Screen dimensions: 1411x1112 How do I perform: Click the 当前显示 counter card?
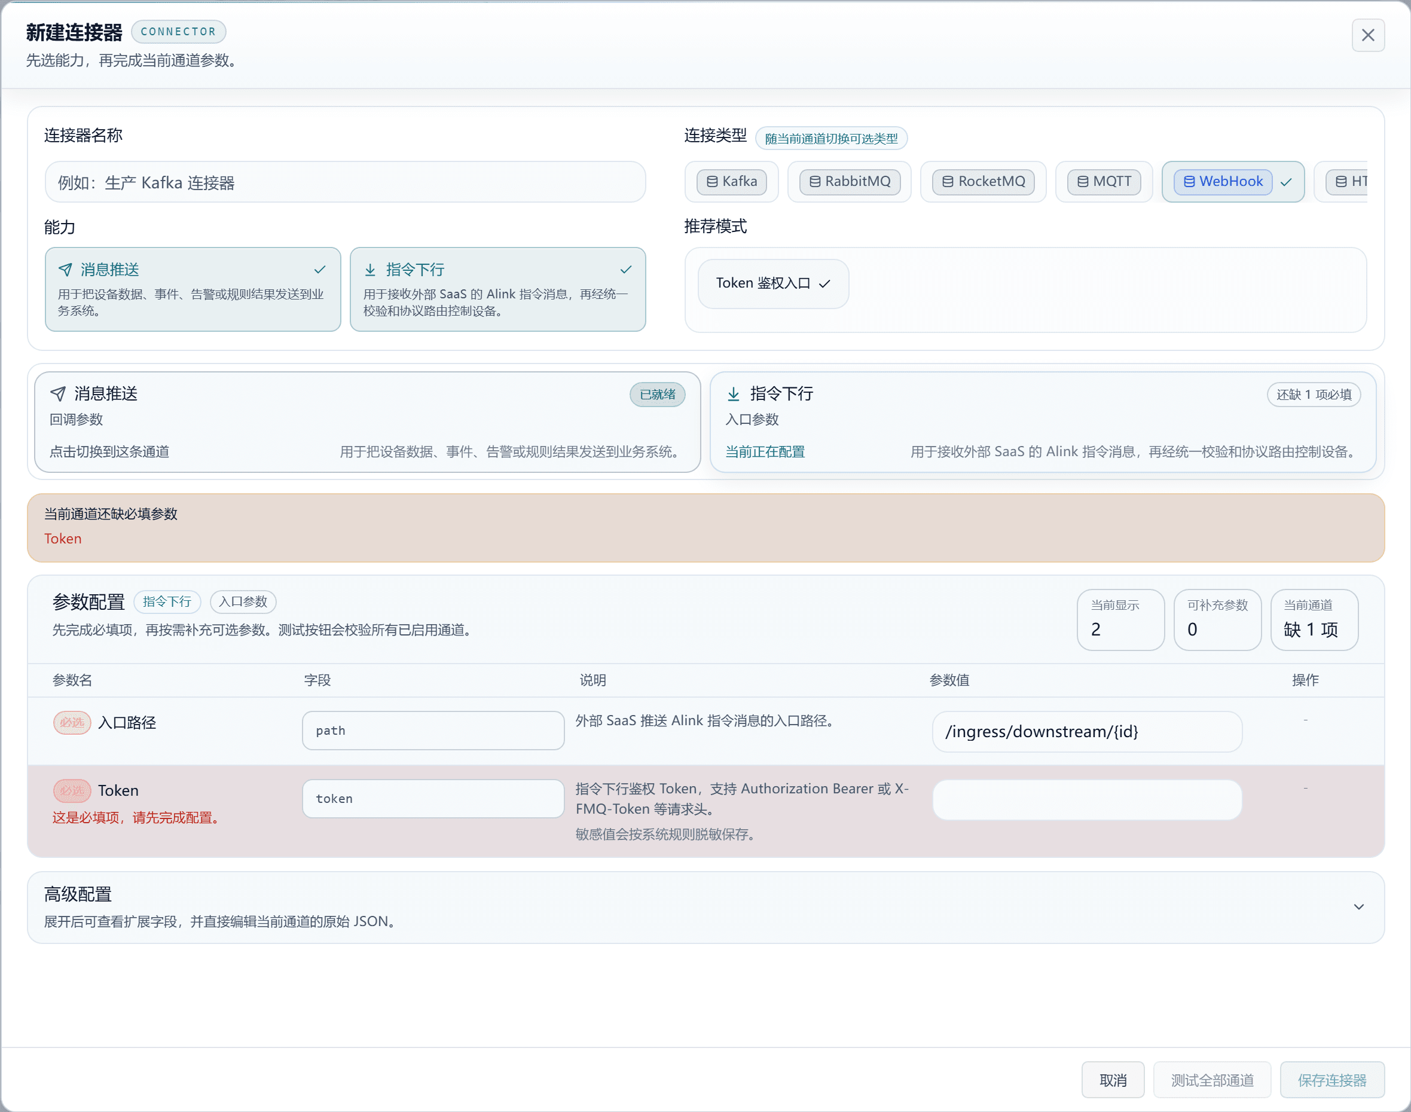1120,620
